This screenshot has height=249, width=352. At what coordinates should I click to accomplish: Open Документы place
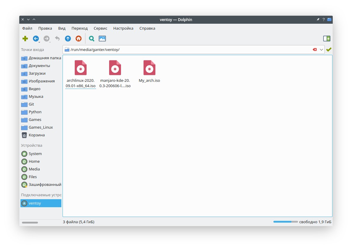41,66
